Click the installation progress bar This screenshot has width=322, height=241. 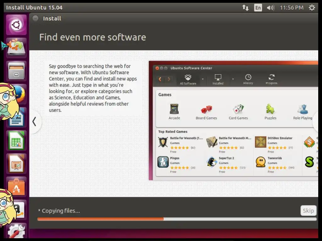[177, 219]
